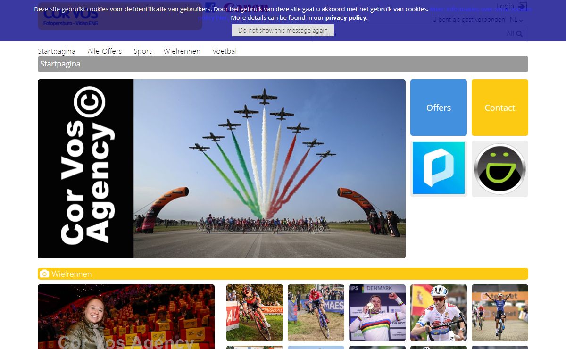The image size is (566, 349).
Task: Open Alle Offers menu item
Action: click(105, 51)
